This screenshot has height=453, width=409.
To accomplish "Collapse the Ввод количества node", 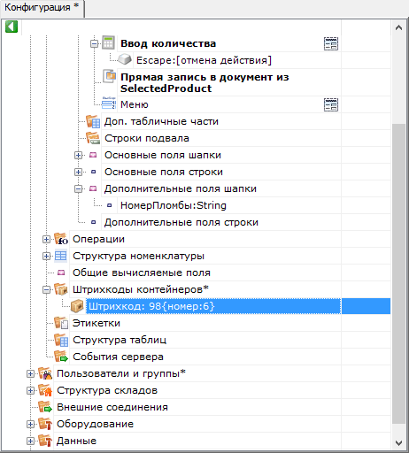I will click(94, 44).
